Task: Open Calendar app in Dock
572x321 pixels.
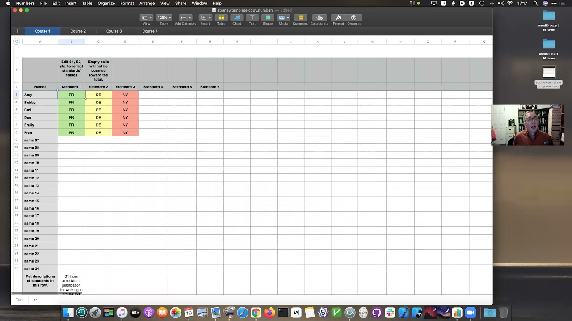Action: point(189,313)
